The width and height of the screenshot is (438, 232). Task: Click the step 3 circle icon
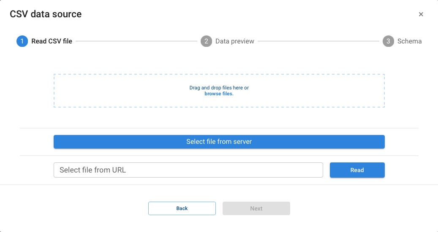tap(388, 41)
